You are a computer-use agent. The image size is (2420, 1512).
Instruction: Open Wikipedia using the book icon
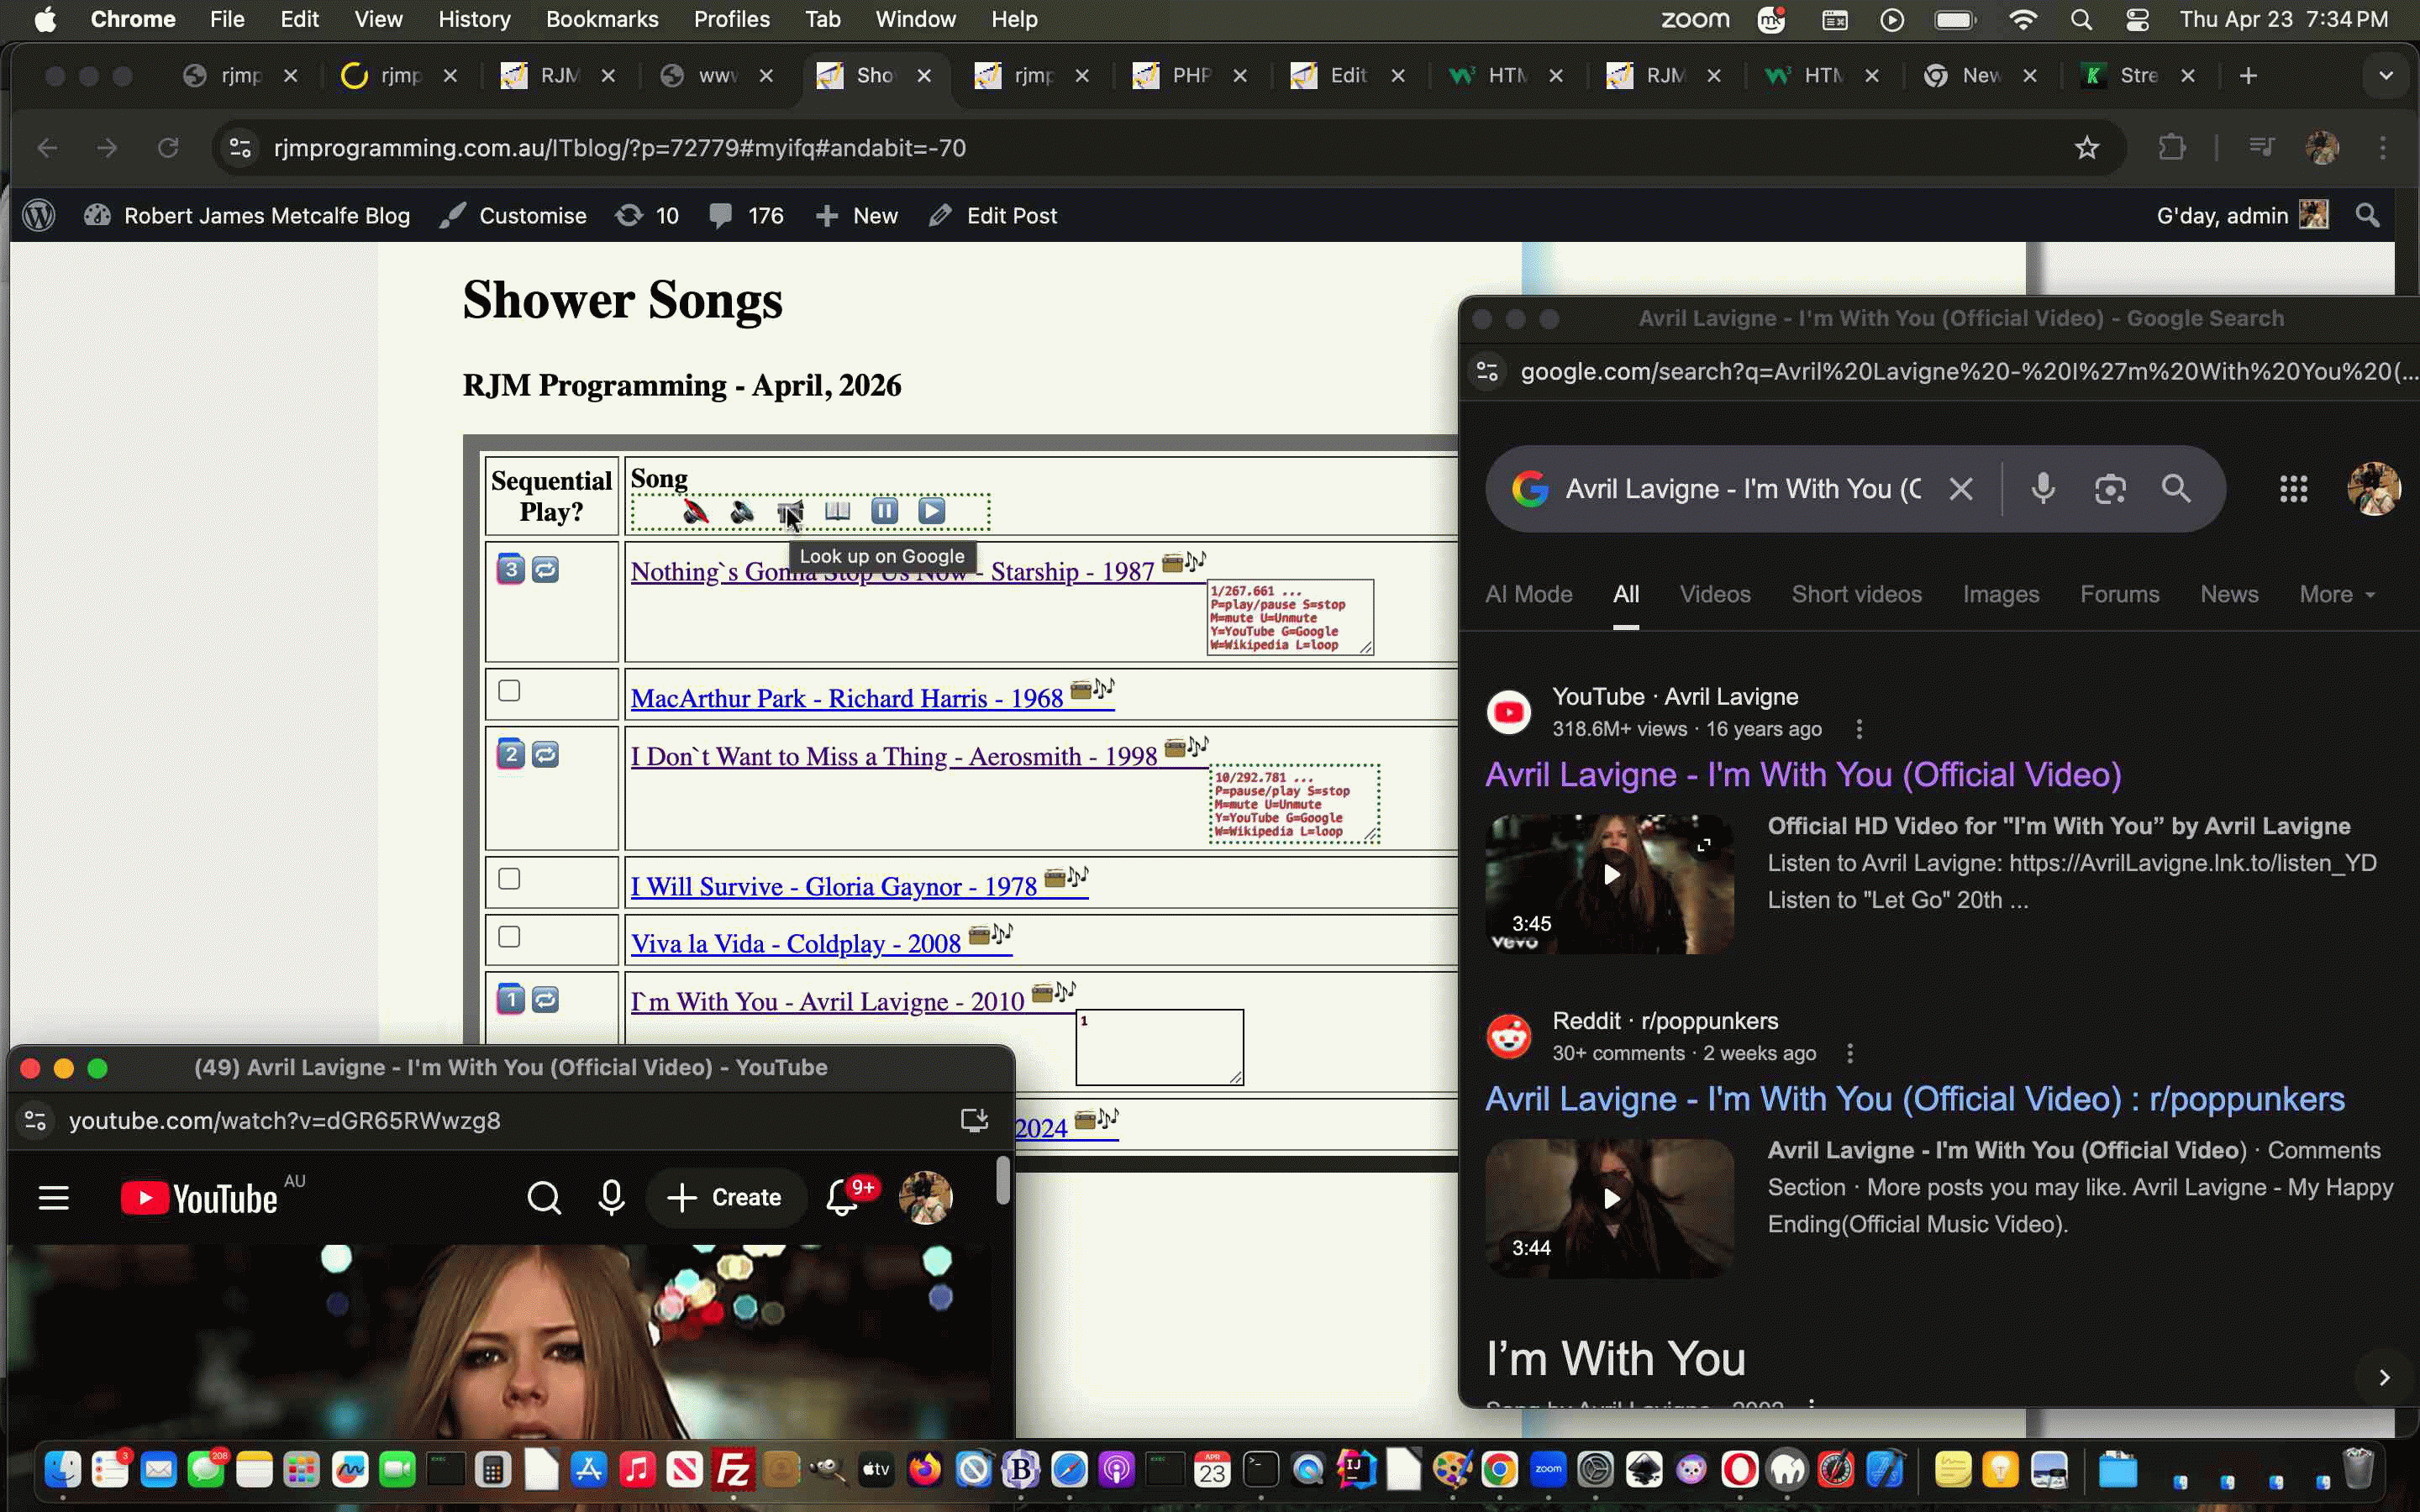pos(837,511)
